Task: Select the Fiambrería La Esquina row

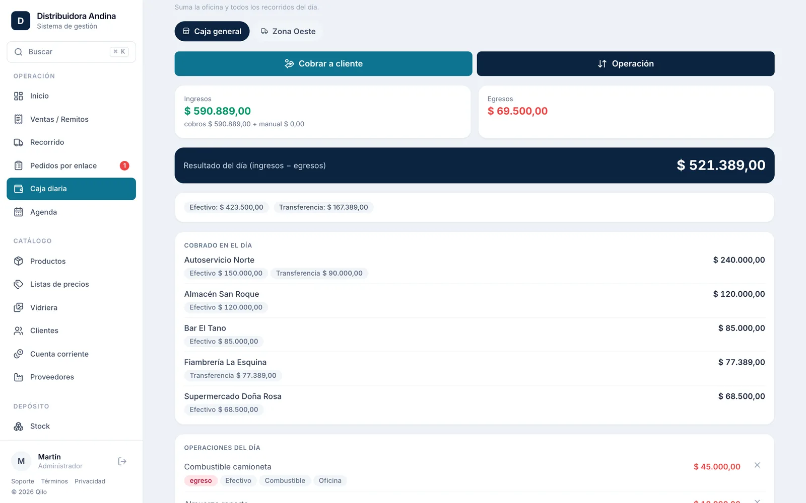Action: coord(475,369)
